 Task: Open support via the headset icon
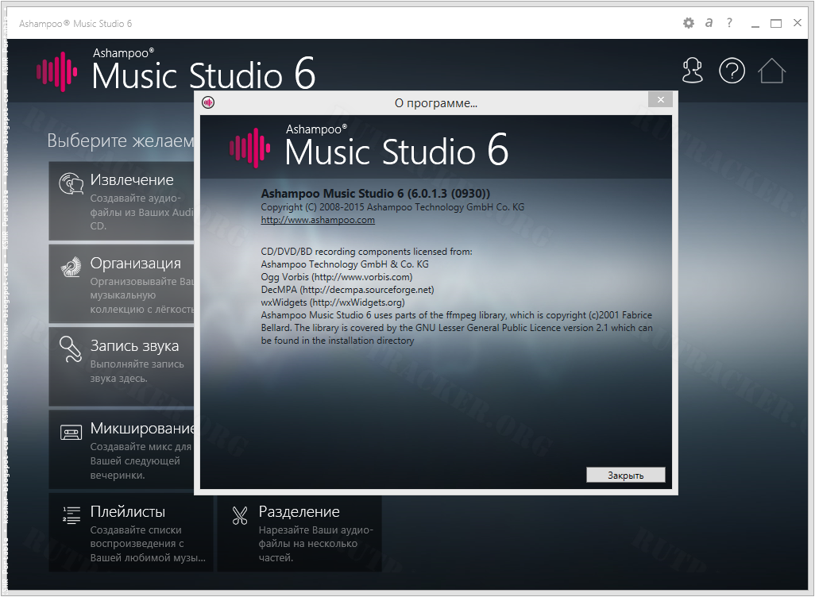[x=693, y=71]
